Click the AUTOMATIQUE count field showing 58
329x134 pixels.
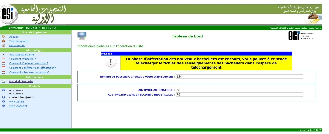(240, 90)
